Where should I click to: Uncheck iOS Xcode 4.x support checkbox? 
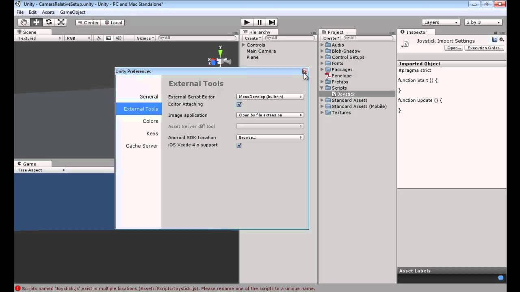(239, 145)
